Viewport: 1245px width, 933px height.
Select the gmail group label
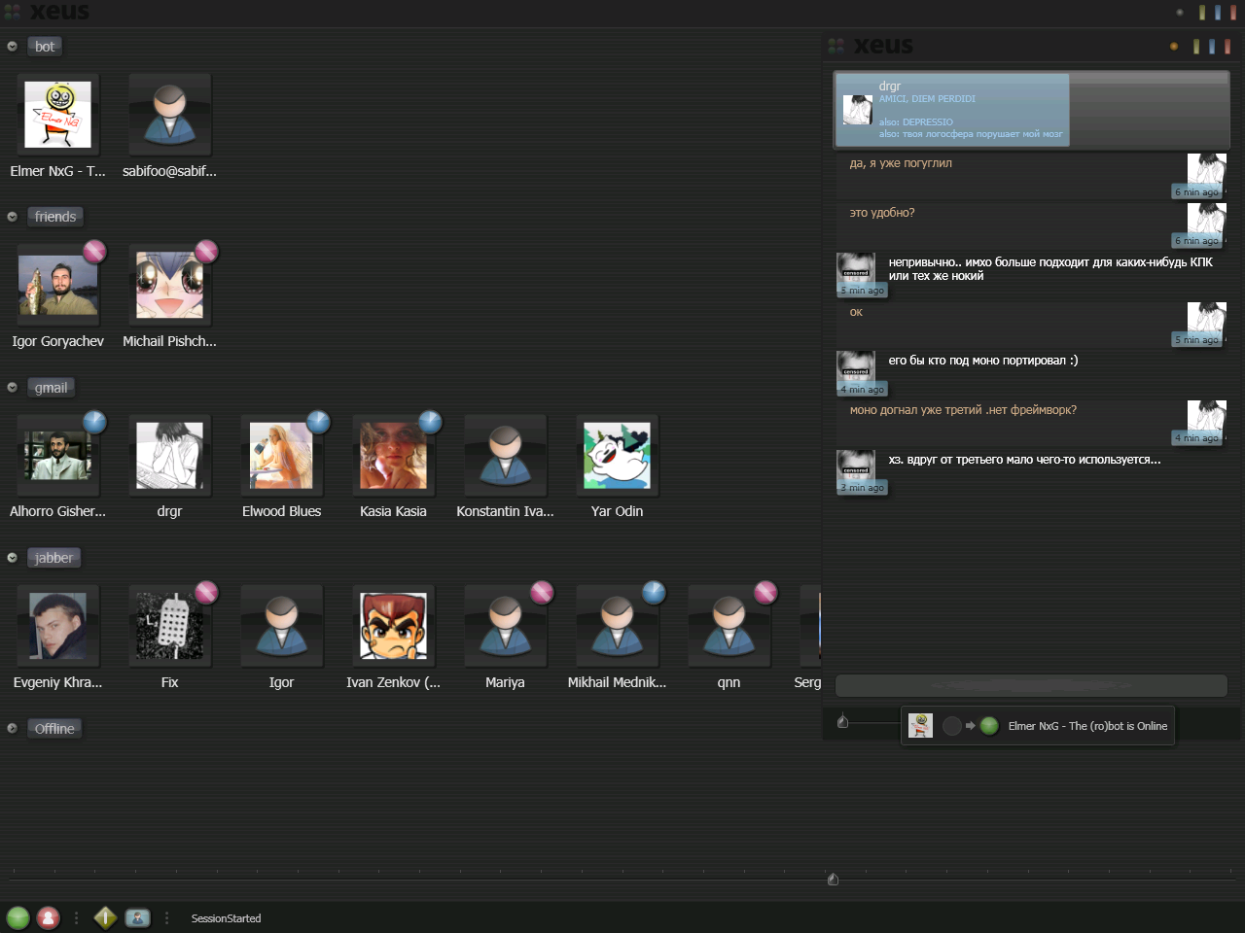pos(52,388)
